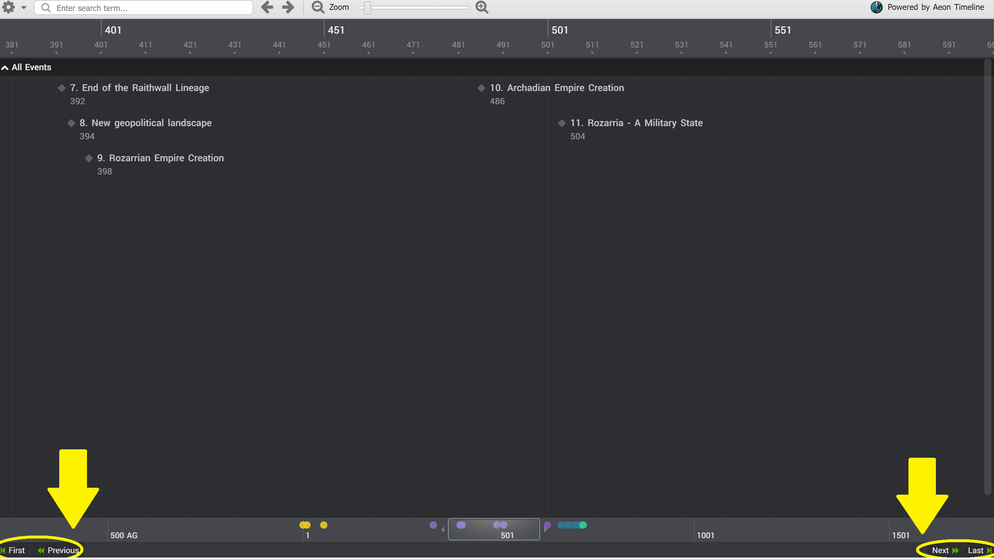
Task: Click the diamond marker of event 9
Action: 89,158
